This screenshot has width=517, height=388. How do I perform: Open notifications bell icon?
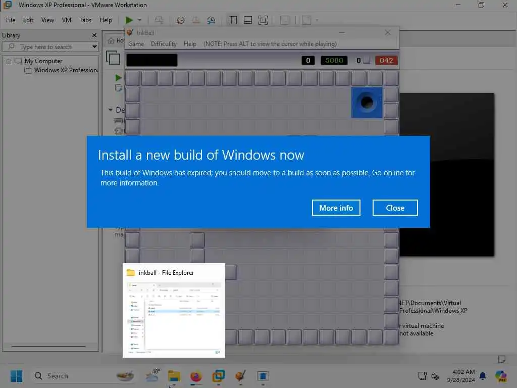[482, 376]
